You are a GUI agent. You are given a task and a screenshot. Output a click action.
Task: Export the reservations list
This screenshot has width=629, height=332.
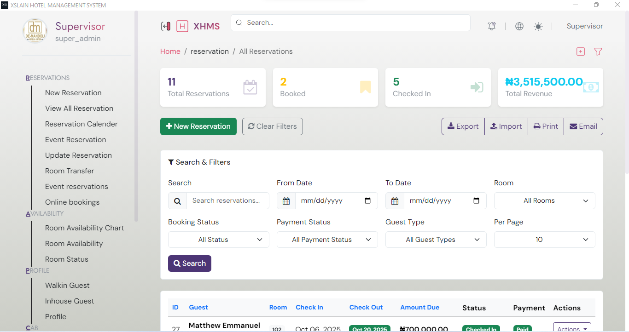463,126
